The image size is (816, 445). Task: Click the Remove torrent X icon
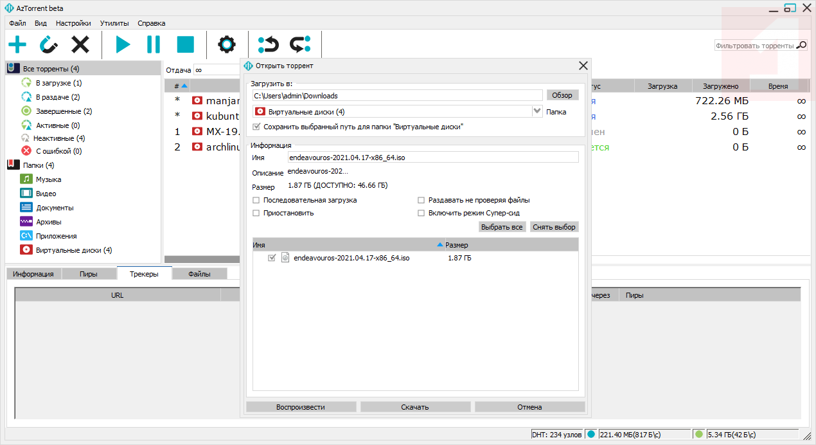point(80,44)
